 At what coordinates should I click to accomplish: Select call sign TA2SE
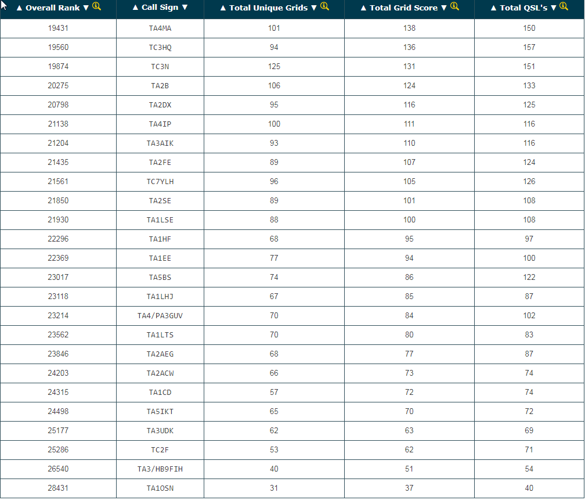(160, 201)
